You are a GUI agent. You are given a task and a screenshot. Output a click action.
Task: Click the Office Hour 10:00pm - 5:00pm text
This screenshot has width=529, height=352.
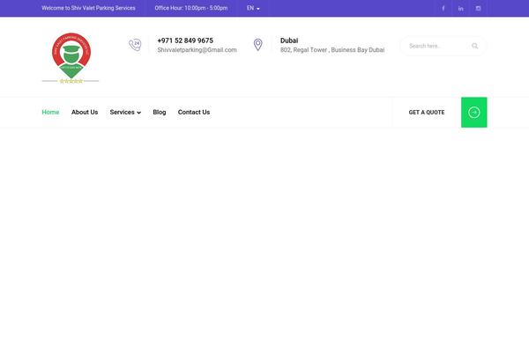(x=191, y=8)
